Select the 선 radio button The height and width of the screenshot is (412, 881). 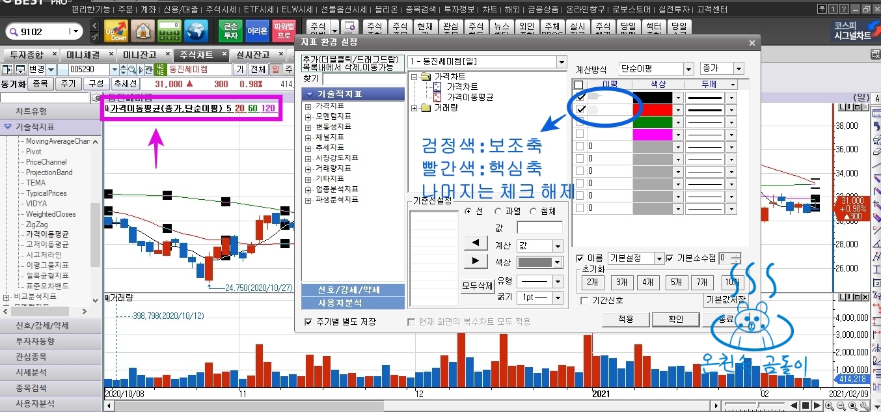(x=468, y=211)
